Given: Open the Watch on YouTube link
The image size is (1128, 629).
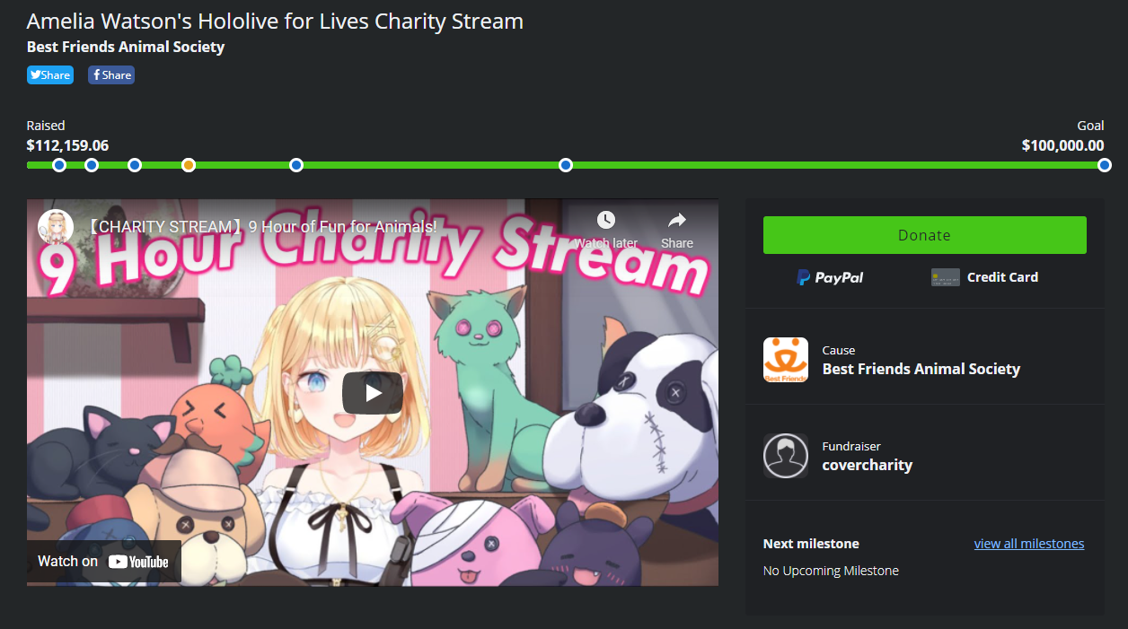Looking at the screenshot, I should pos(103,562).
